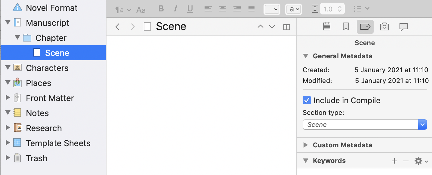
Task: Adjust the line spacing stepper
Action: (340, 9)
